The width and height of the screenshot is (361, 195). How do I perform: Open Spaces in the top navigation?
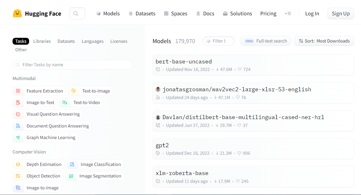176,13
